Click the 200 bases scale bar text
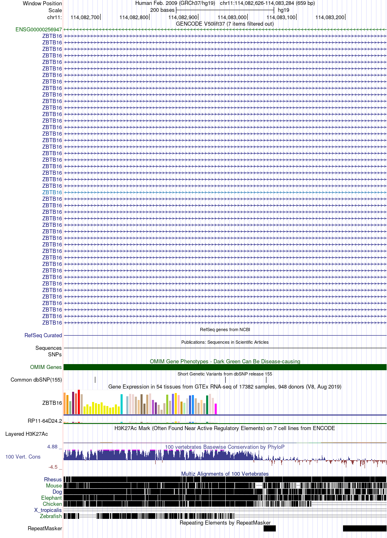Viewport: 387px width, 538px height. tap(162, 10)
